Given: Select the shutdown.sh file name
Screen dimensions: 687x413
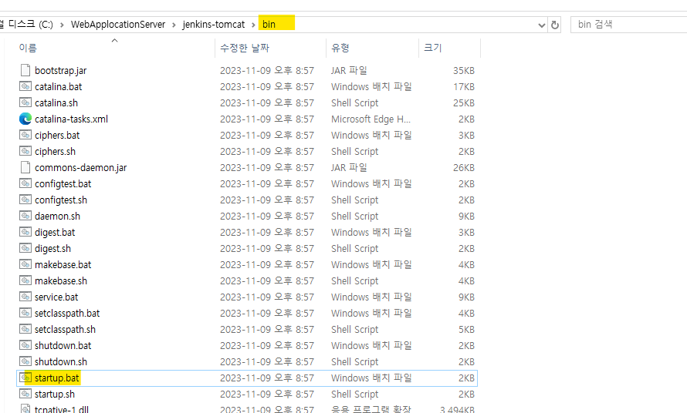Looking at the screenshot, I should click(x=61, y=362).
